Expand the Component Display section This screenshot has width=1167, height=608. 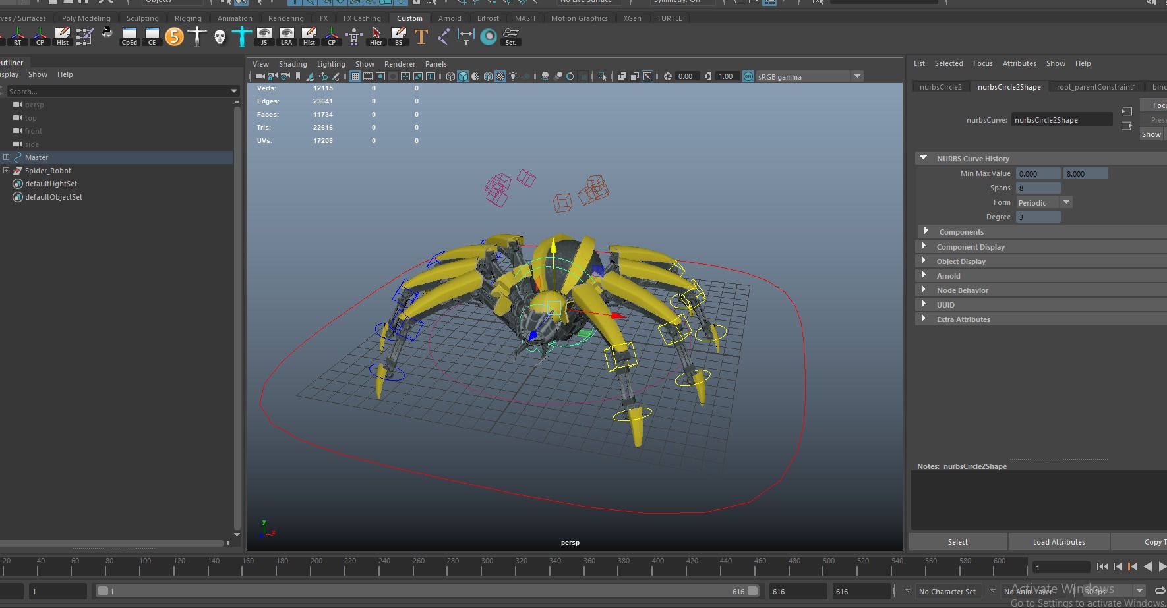(x=924, y=246)
